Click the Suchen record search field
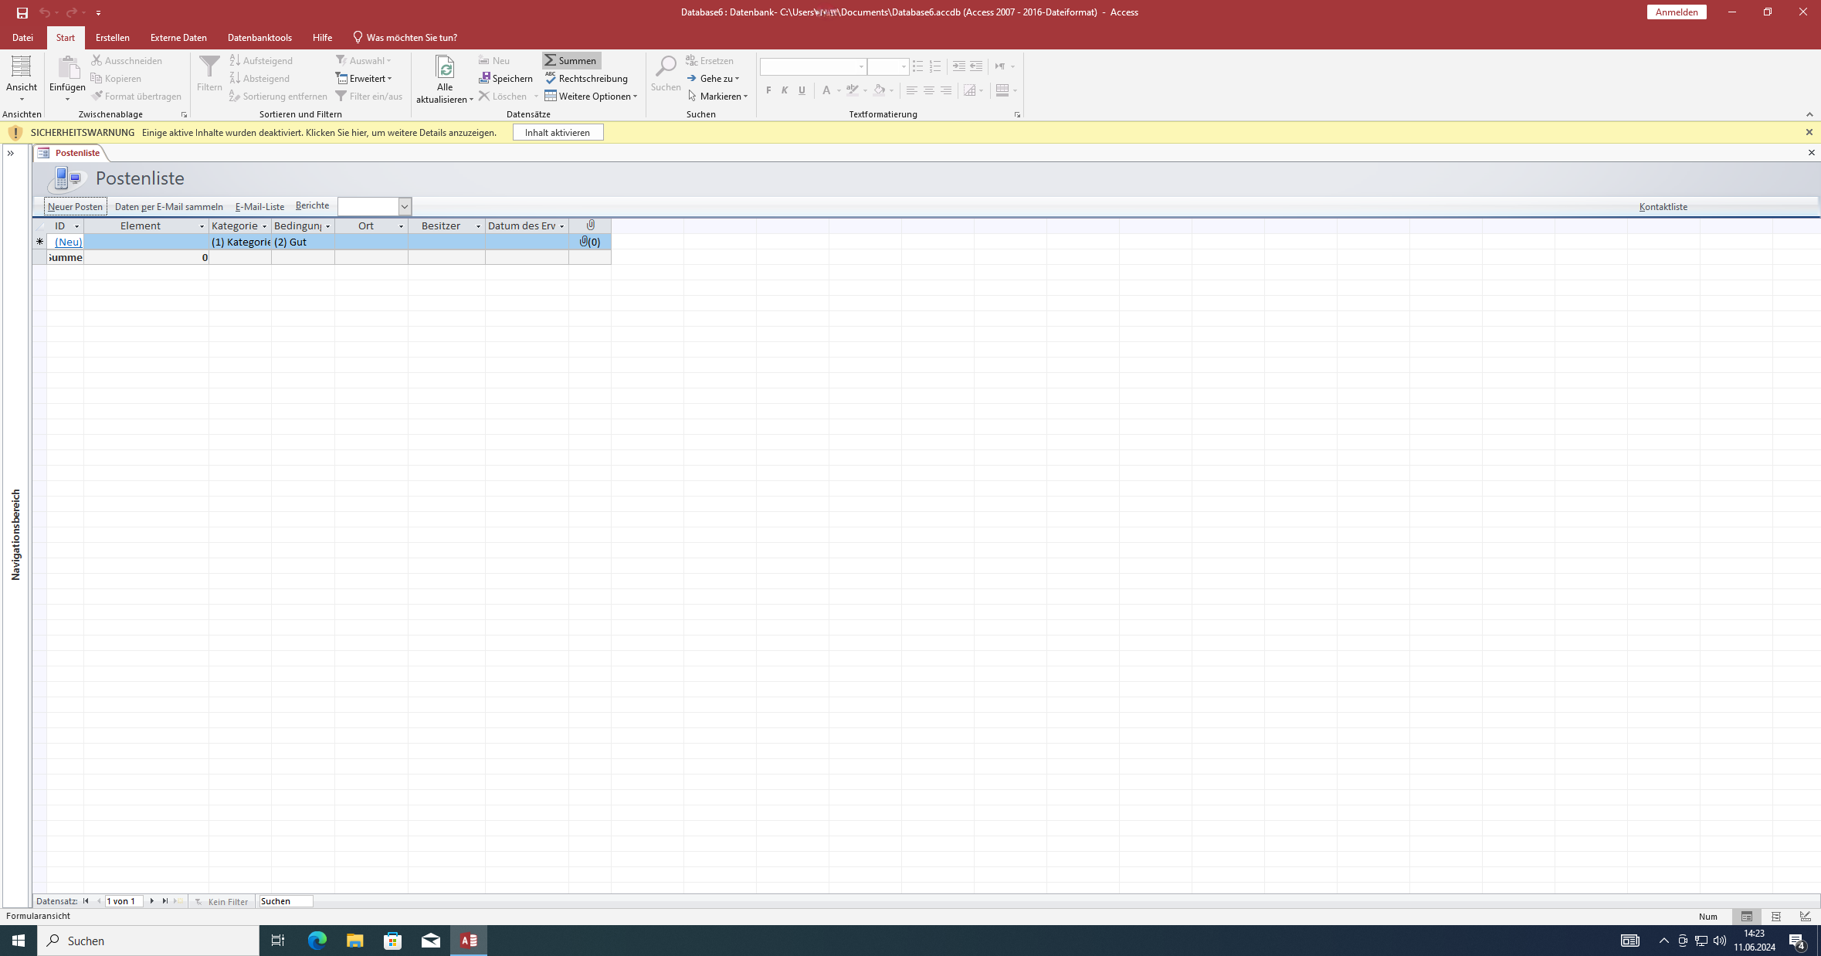 pyautogui.click(x=286, y=901)
